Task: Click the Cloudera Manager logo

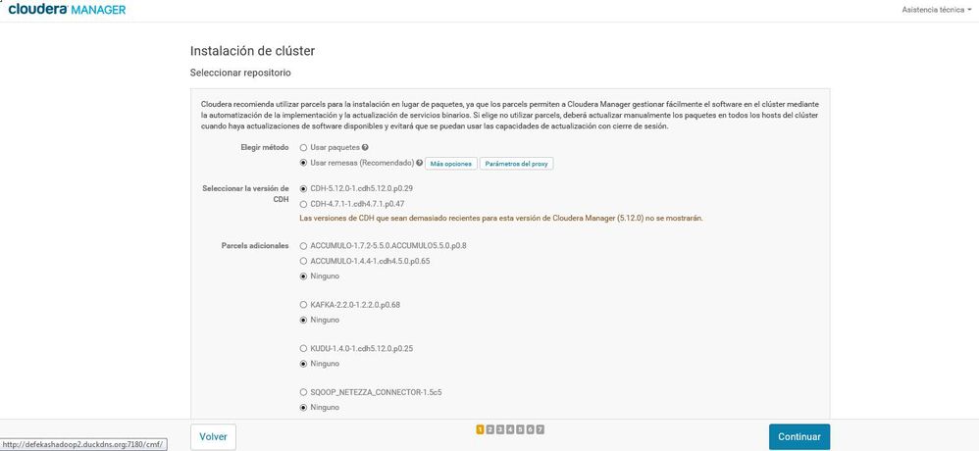Action: (67, 9)
